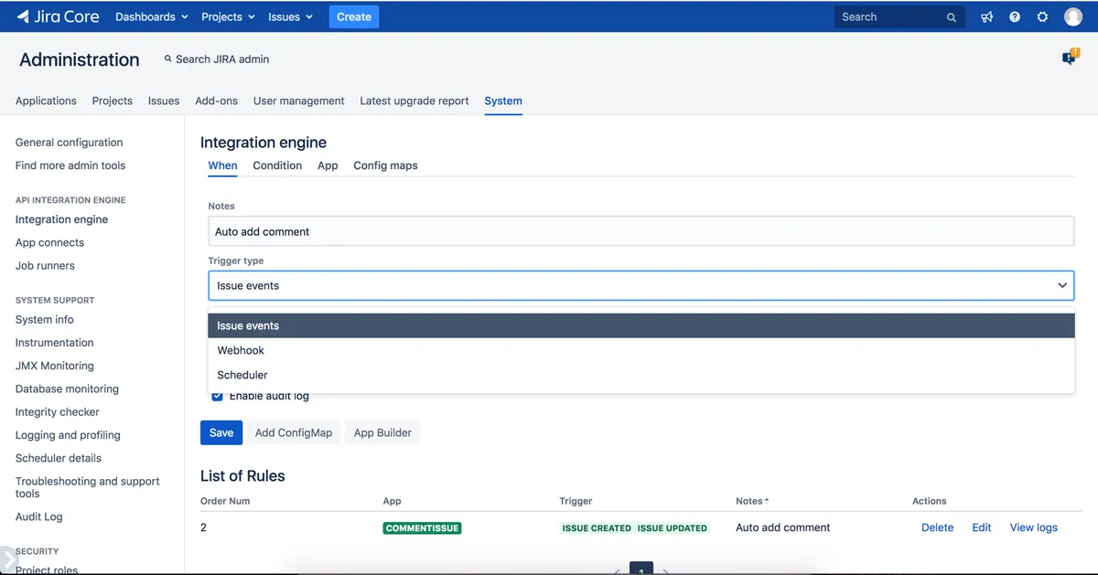Screen dimensions: 1098x575
Task: Click the notification chat icon below avatar
Action: click(1069, 58)
